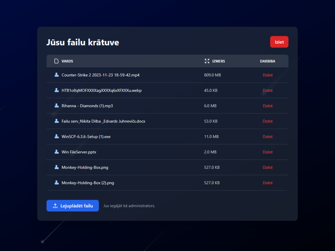Screen dimensions: 335x251
Task: Open file Monkey-Holding-Box.png
Action: (x=85, y=167)
